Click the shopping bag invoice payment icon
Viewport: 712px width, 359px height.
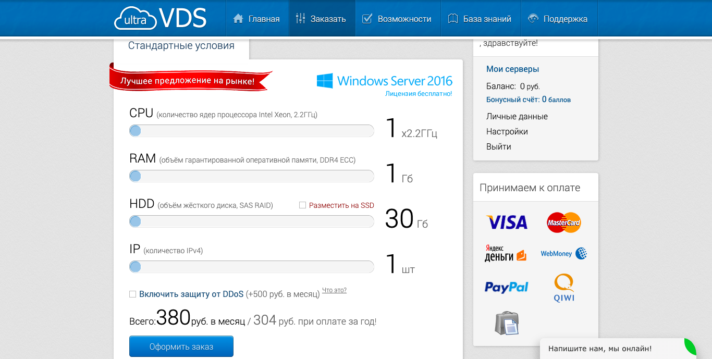[x=507, y=323]
